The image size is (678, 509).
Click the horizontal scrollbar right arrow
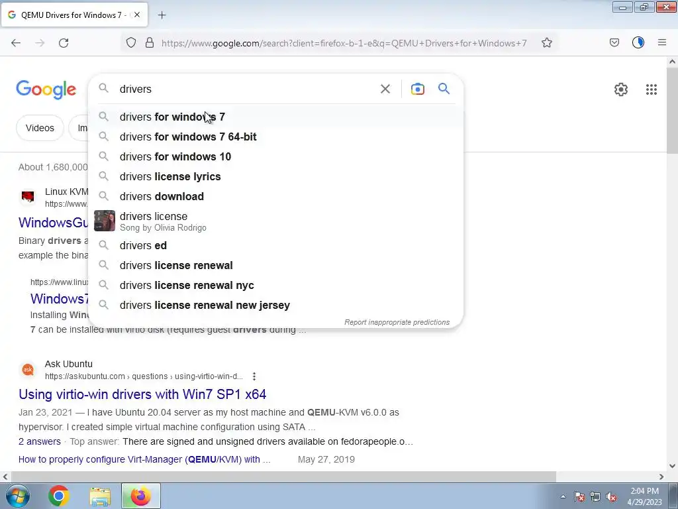tap(661, 477)
